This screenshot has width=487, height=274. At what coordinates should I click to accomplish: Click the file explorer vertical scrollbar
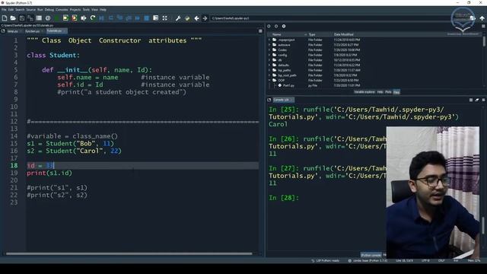(x=484, y=41)
